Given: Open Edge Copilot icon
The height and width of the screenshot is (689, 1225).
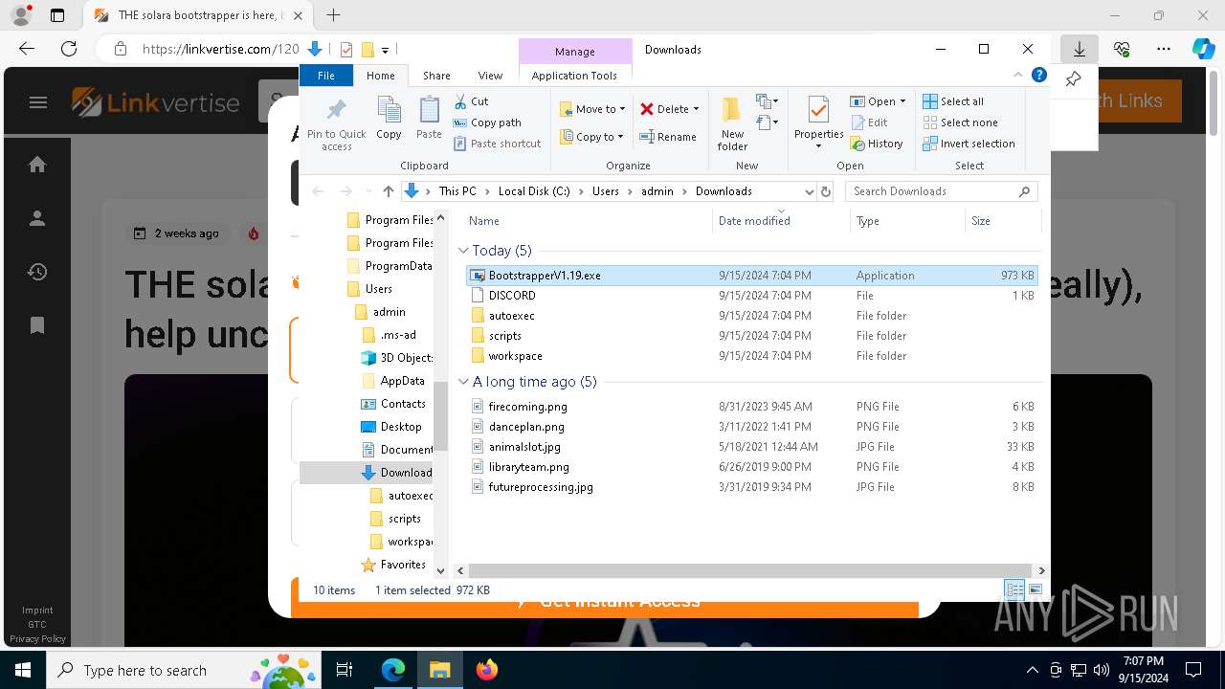Looking at the screenshot, I should 1203,49.
